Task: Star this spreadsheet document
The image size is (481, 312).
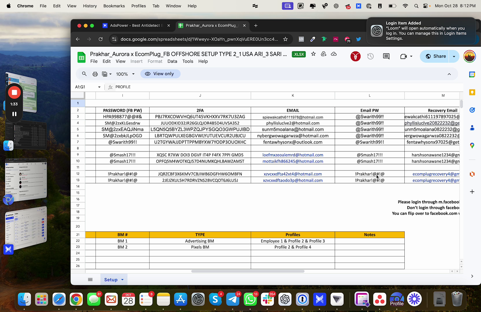Action: click(313, 54)
